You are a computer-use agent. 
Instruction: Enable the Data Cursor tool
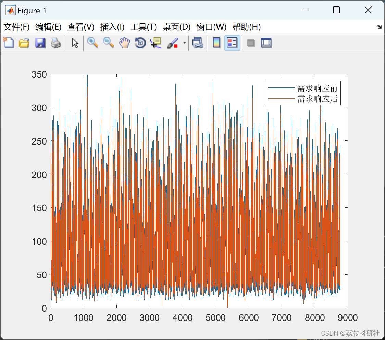coord(156,43)
